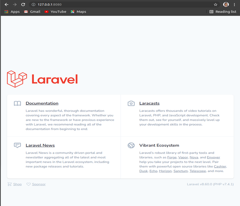Click the shopping cart icon
240x206 pixels.
tap(10, 184)
